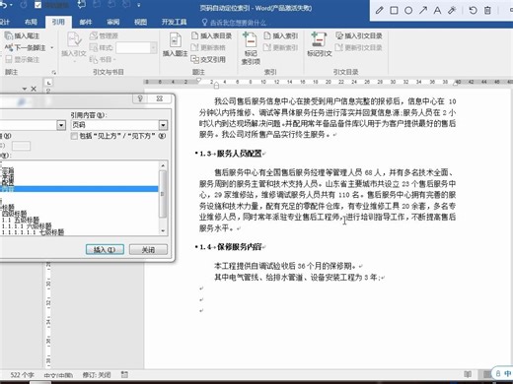Click 插入尾注 (Insert Endnote) in ribbon
The image size is (513, 384).
[x=22, y=35]
